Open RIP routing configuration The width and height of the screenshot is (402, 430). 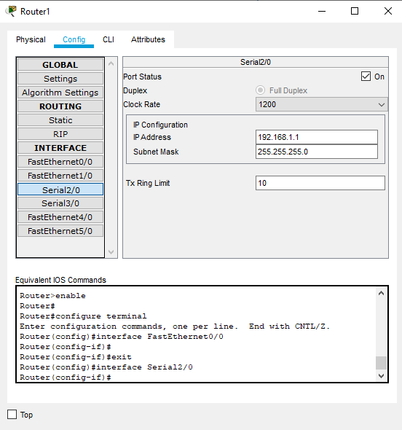point(60,134)
